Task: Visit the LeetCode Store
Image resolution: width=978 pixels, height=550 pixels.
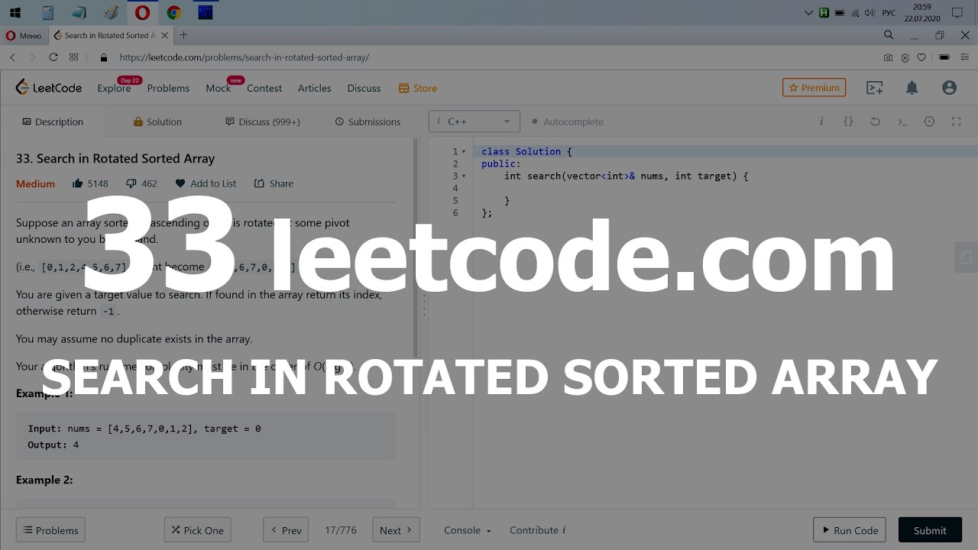Action: pyautogui.click(x=418, y=89)
